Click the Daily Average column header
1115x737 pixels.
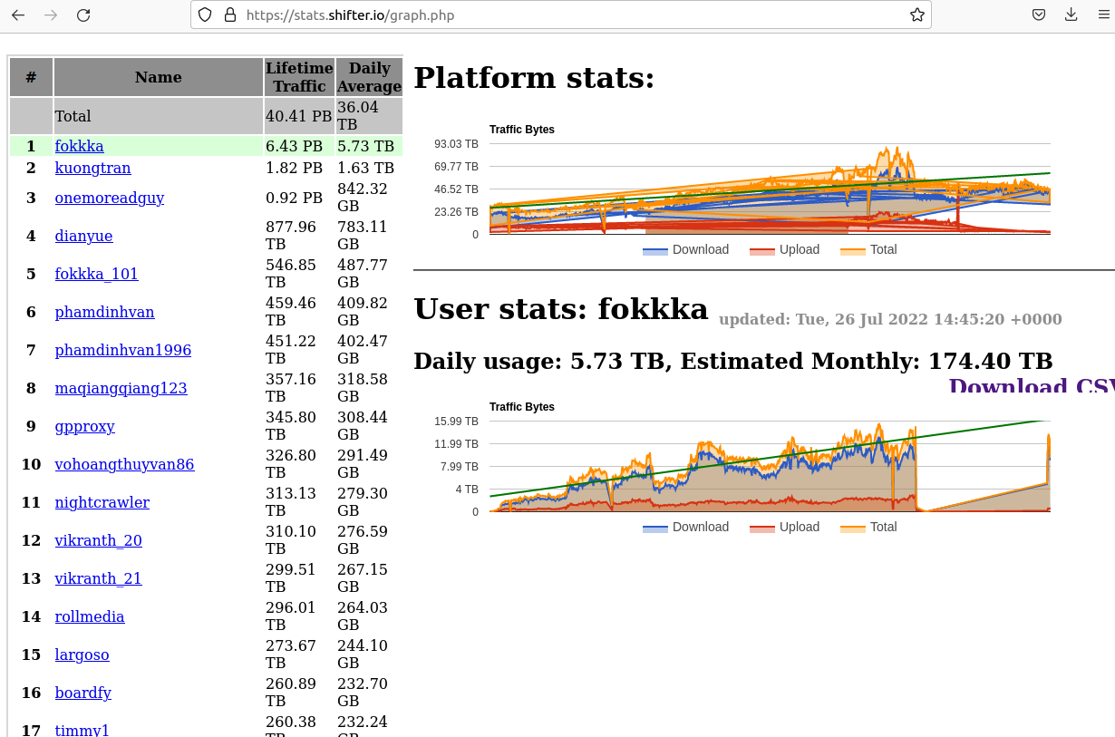point(369,77)
